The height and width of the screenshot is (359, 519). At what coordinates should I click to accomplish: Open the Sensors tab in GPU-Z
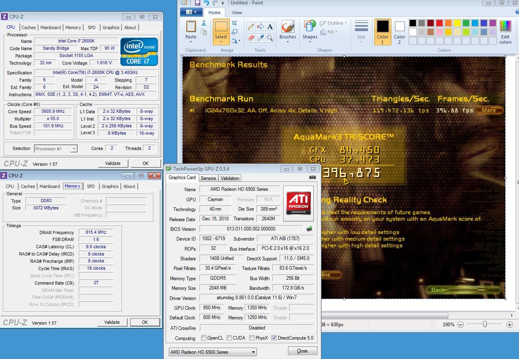click(x=208, y=178)
